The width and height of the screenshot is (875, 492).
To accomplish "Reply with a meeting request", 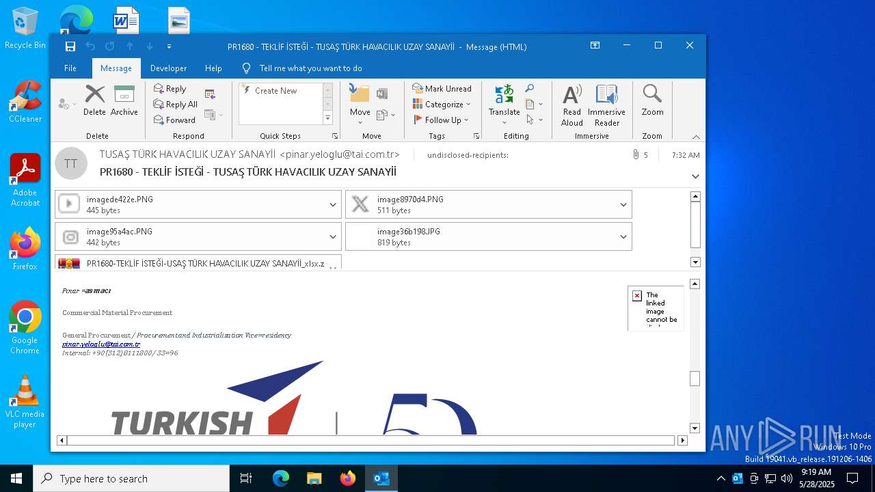I will [x=210, y=94].
